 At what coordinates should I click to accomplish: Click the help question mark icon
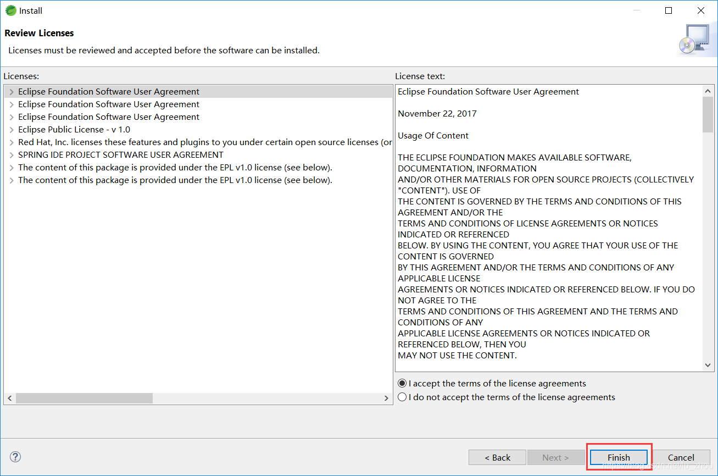tap(15, 457)
